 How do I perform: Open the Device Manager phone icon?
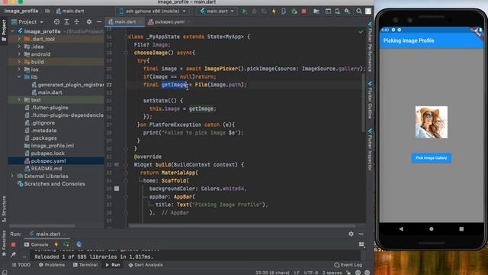pos(337,11)
